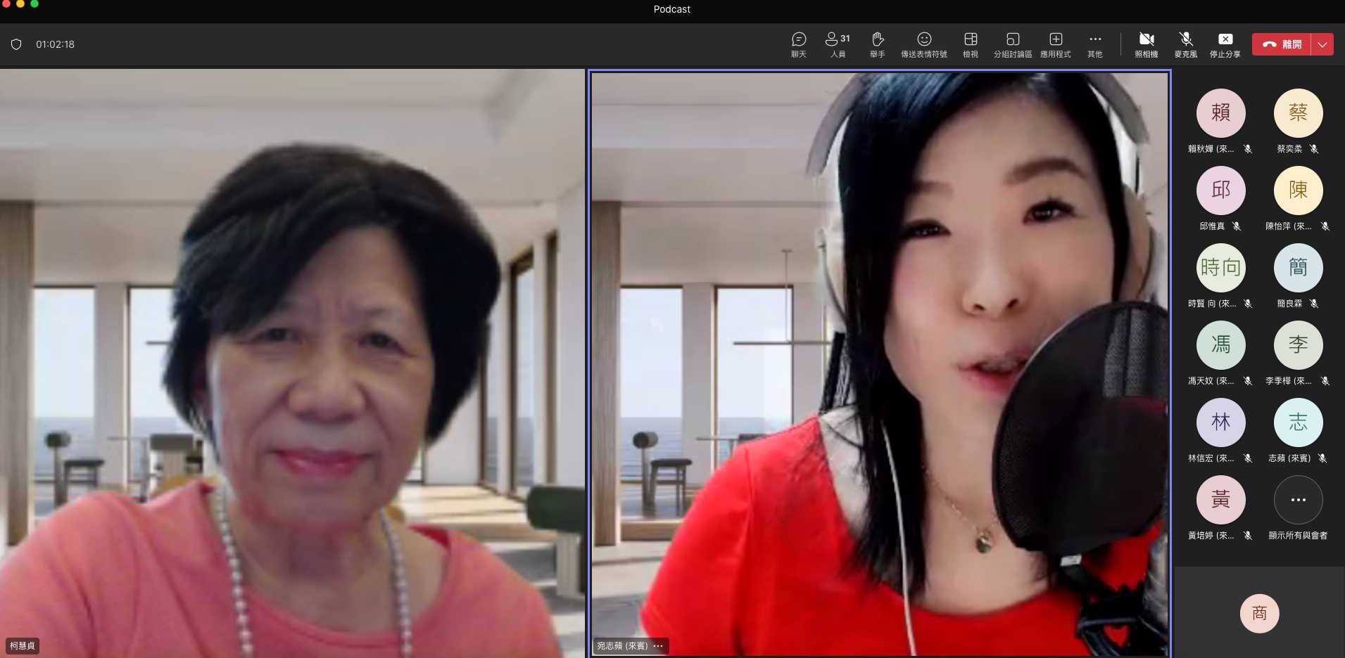Show the people (人員) list
Image resolution: width=1345 pixels, height=658 pixels.
pyautogui.click(x=838, y=44)
